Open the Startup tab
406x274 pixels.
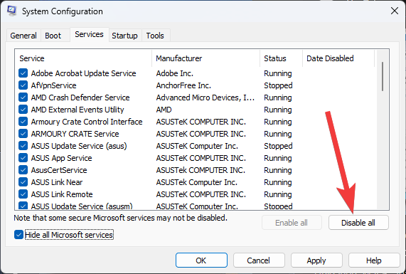[125, 36]
